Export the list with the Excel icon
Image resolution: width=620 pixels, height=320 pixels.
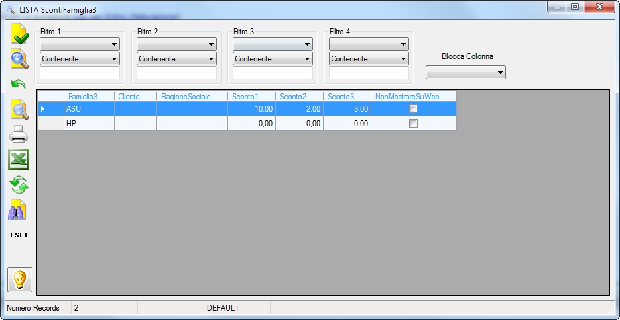click(x=19, y=159)
